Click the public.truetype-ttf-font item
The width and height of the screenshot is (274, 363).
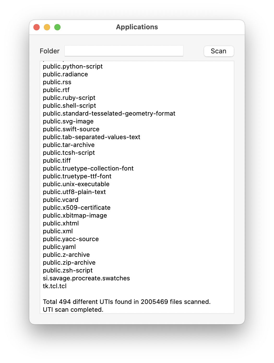pos(77,176)
